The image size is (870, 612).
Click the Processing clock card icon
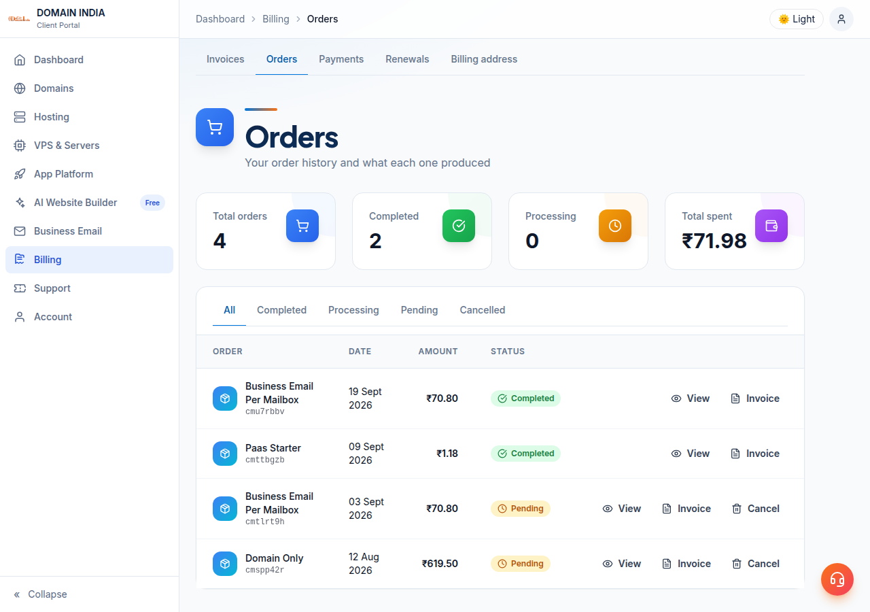(615, 226)
